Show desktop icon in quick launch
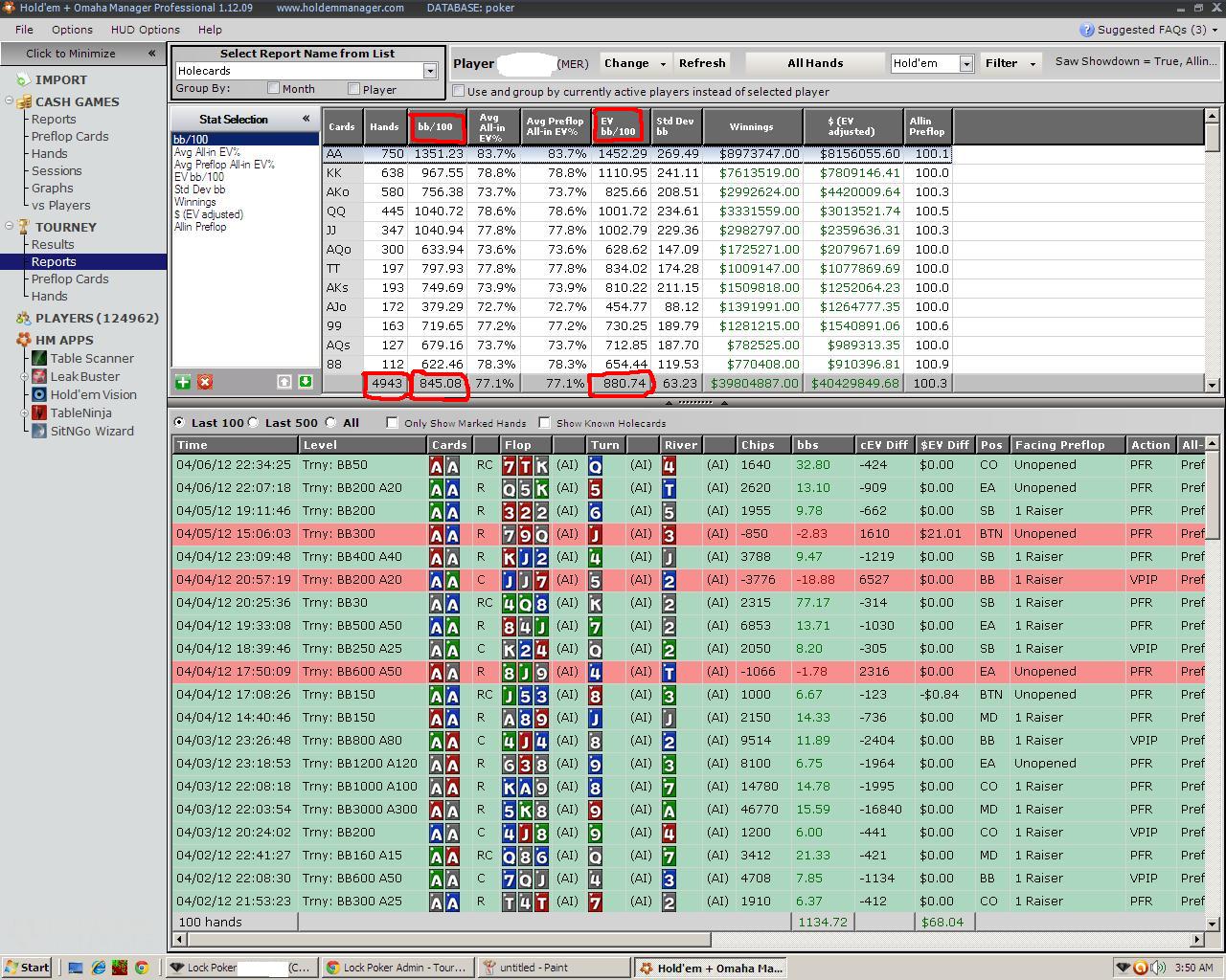 click(x=76, y=968)
